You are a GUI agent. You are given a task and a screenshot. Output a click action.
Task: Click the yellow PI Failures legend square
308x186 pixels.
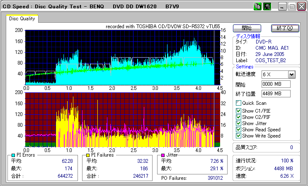click(88, 155)
